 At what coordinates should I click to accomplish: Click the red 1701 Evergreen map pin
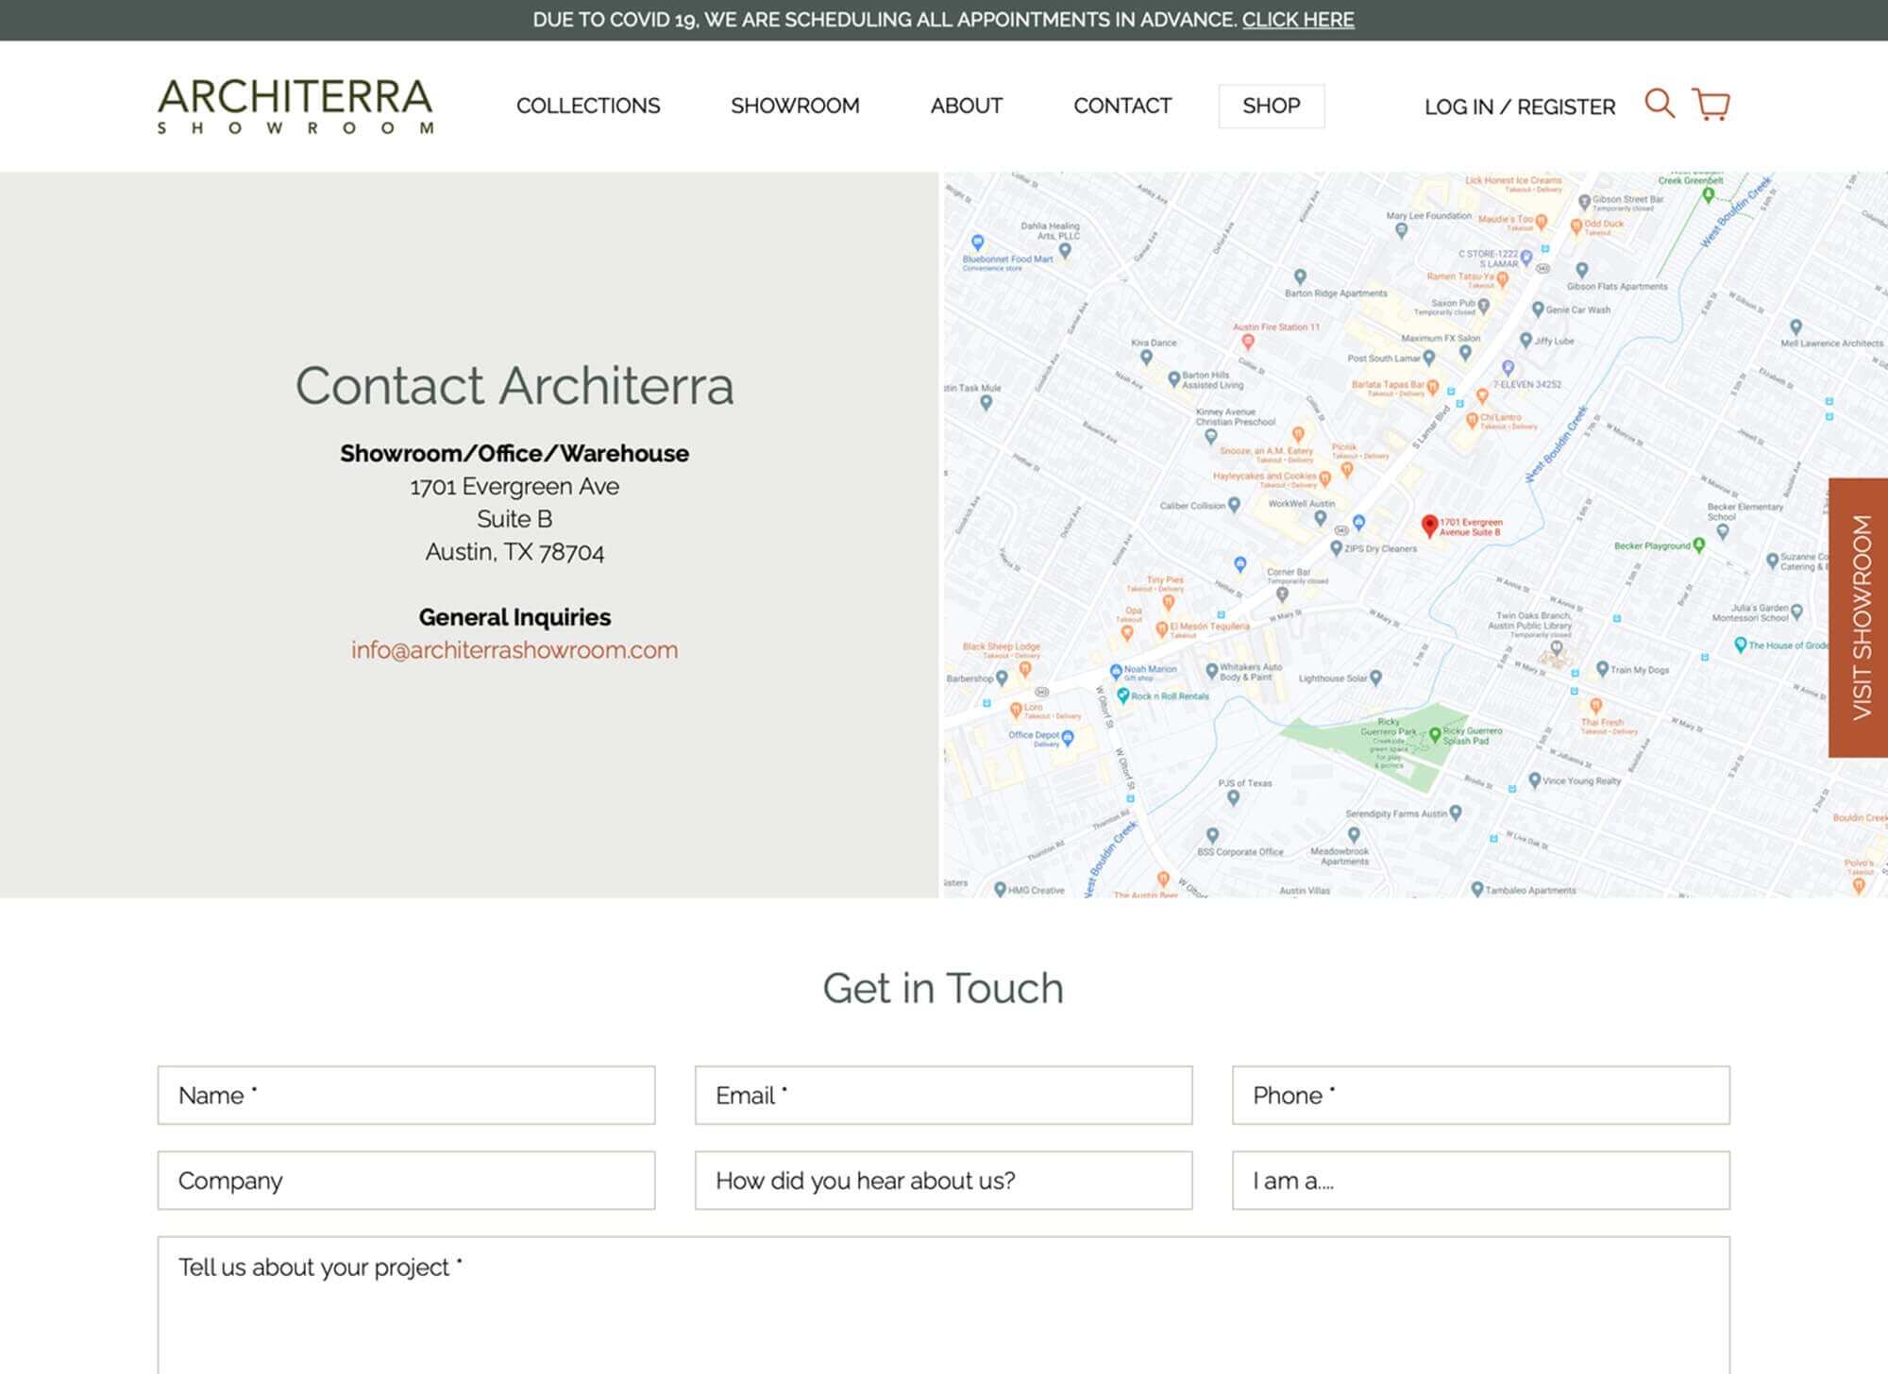[x=1429, y=525]
